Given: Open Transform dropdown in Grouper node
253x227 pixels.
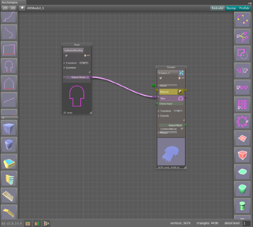Looking at the screenshot, I should click(x=178, y=111).
